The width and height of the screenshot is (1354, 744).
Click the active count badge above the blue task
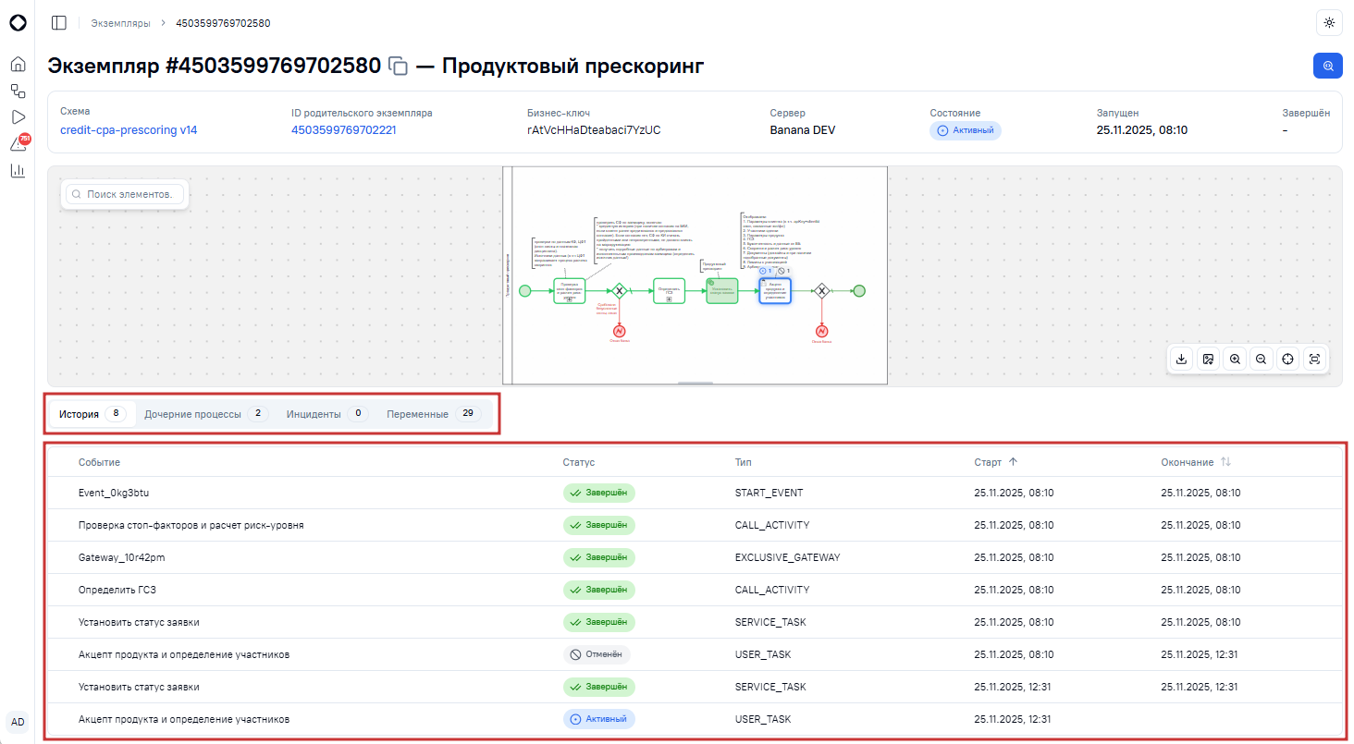point(766,271)
